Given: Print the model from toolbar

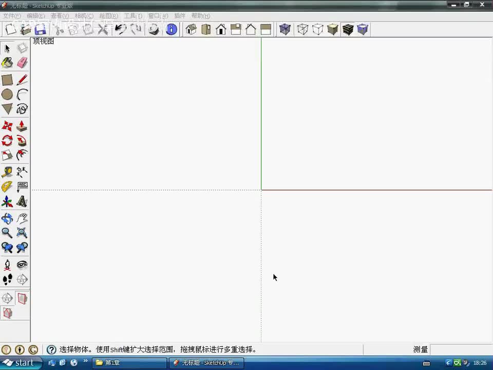Looking at the screenshot, I should (154, 29).
